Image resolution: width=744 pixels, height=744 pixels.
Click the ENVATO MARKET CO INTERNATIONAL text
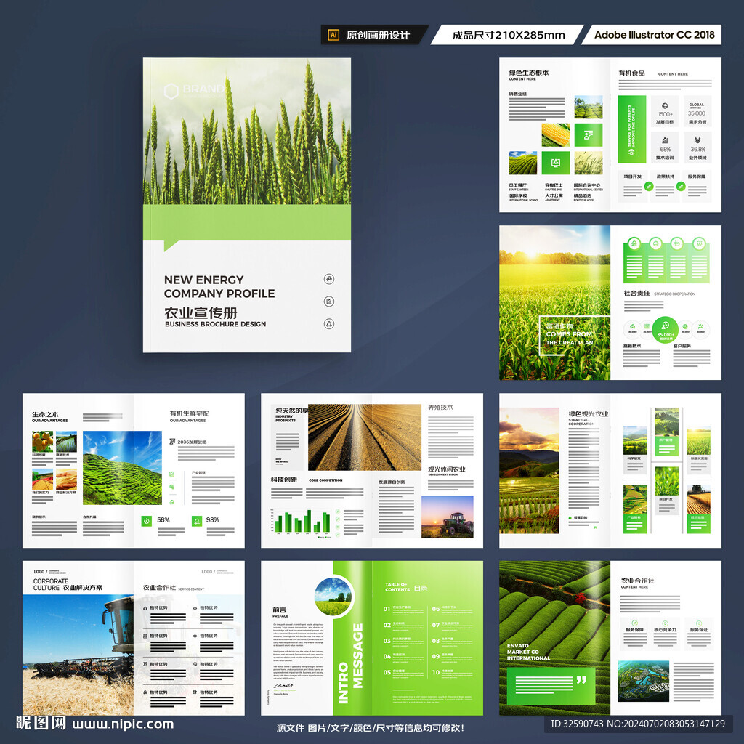pyautogui.click(x=528, y=652)
